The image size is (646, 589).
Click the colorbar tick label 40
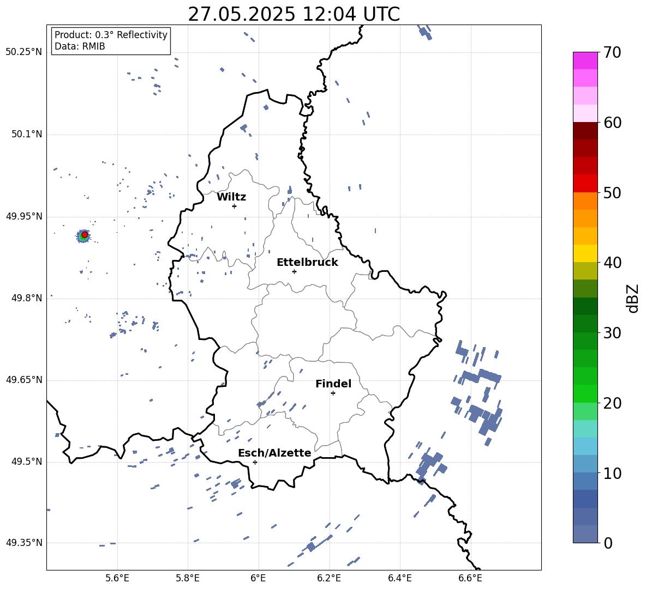coord(612,263)
